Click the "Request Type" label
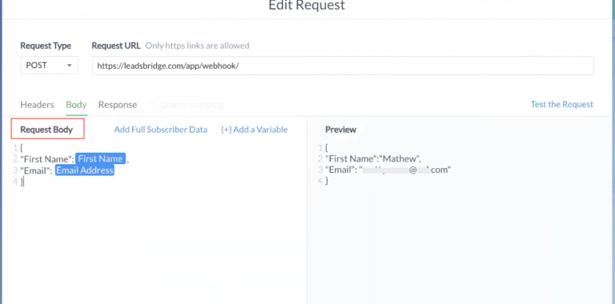615x304 pixels. pos(46,46)
